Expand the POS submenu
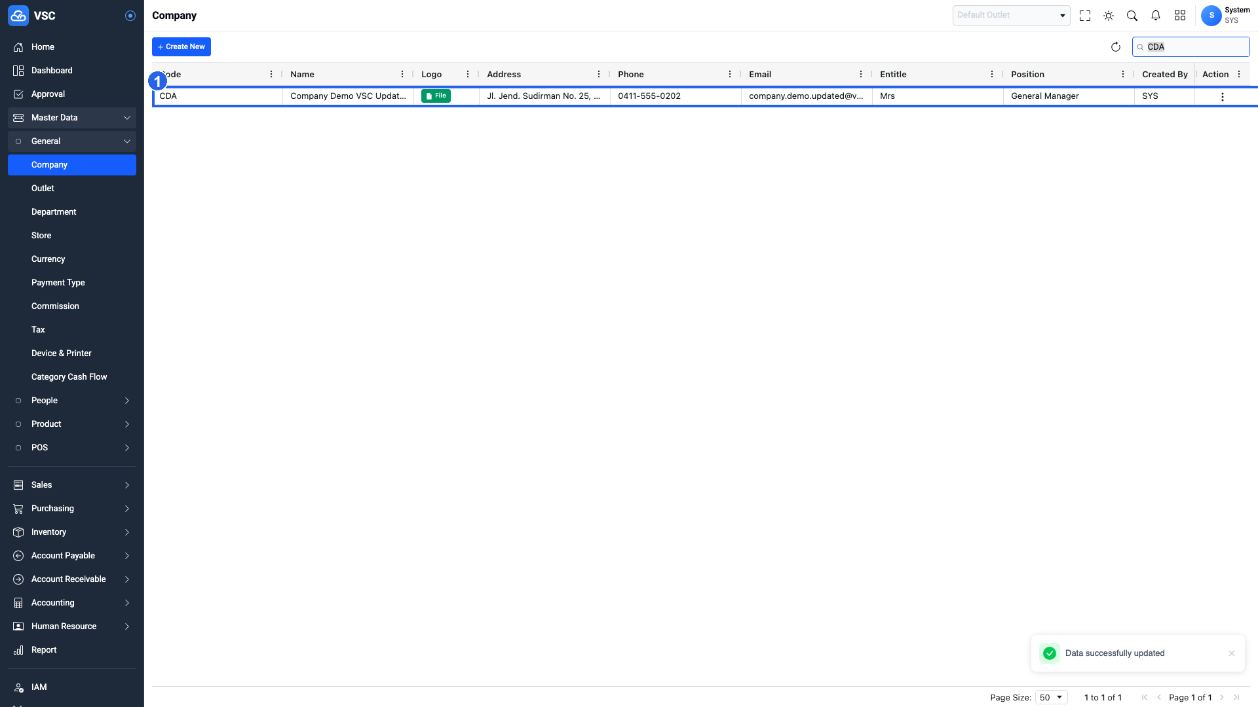1258x707 pixels. tap(72, 448)
